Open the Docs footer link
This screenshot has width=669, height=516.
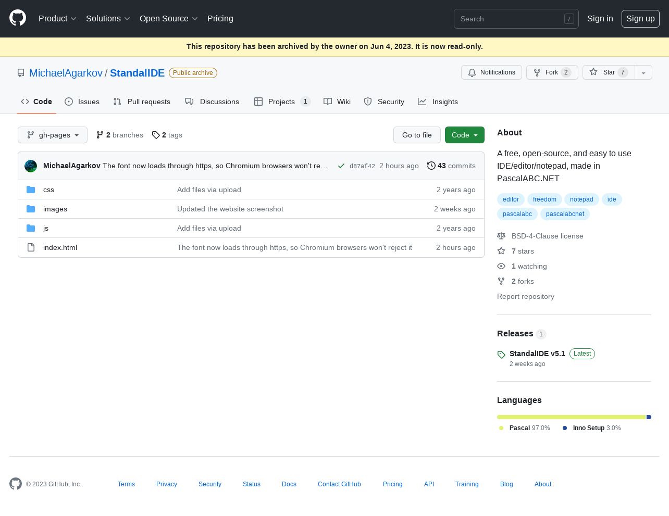[x=289, y=484]
